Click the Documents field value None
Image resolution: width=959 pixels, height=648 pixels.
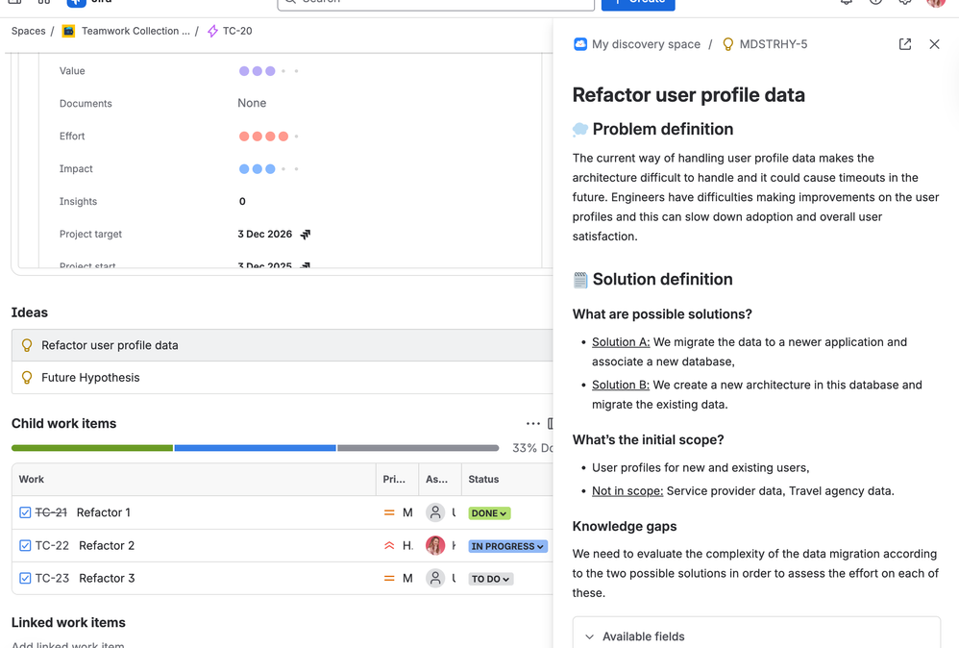pyautogui.click(x=252, y=103)
